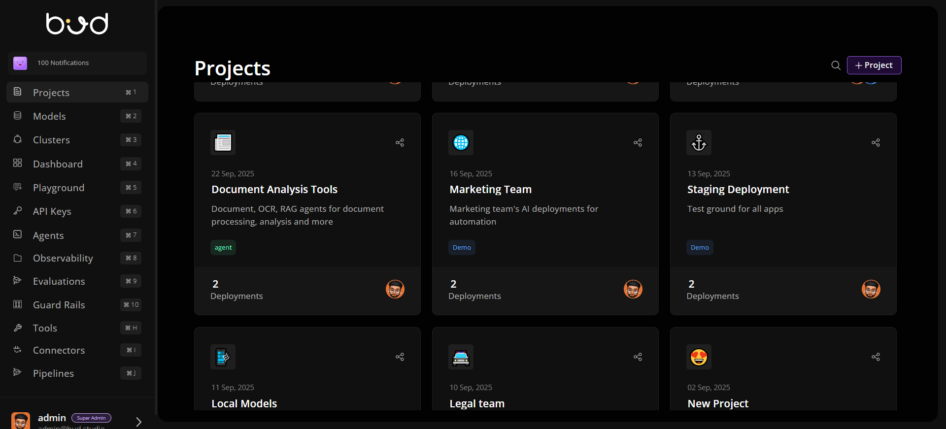Share the Document Analysis Tools project
This screenshot has height=429, width=946.
pos(400,142)
